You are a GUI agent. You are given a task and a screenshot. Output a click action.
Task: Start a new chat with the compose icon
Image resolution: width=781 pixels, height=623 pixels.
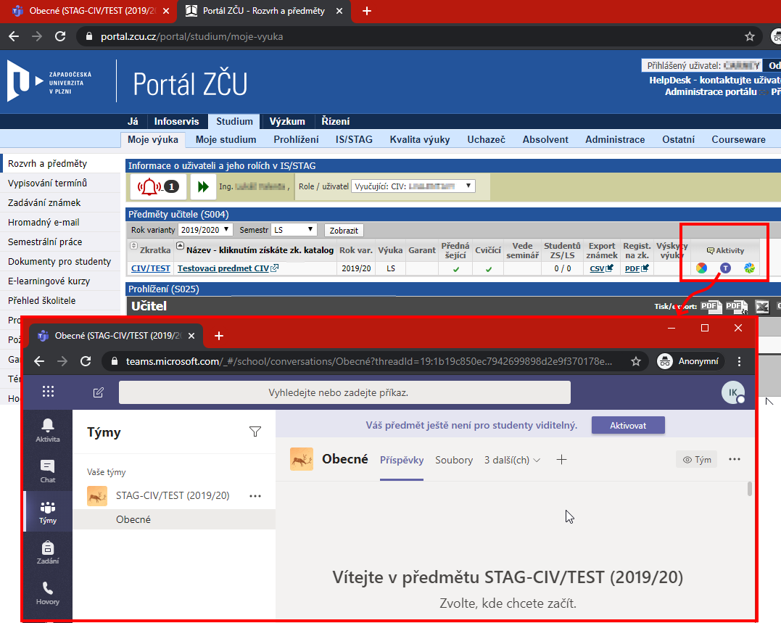[x=98, y=392]
